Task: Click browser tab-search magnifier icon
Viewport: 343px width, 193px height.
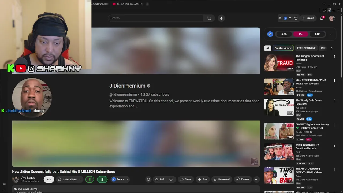Action: [x=324, y=4]
